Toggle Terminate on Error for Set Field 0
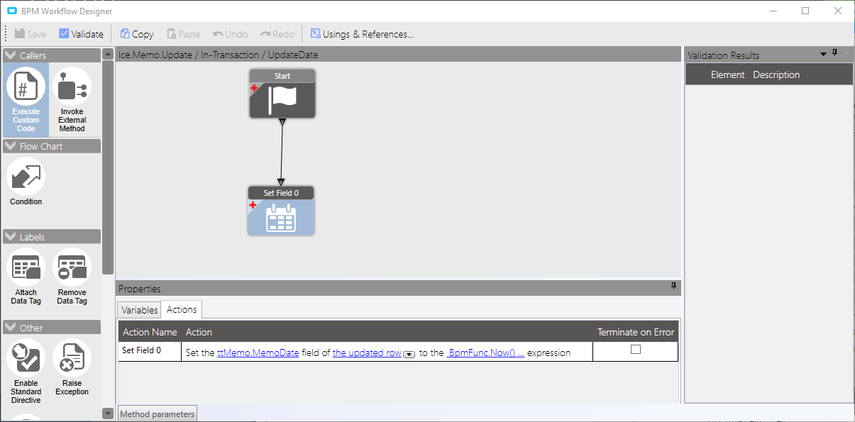The image size is (855, 422). (x=636, y=350)
